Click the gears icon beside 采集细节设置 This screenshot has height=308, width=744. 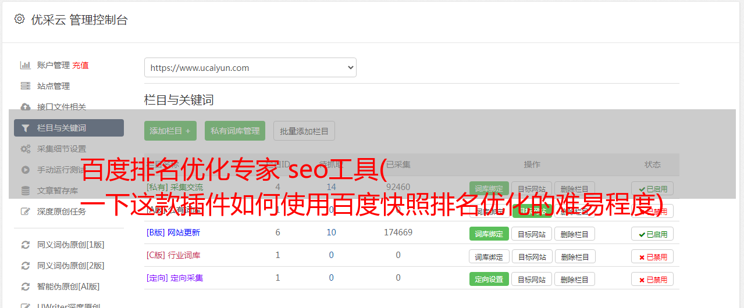click(x=26, y=149)
